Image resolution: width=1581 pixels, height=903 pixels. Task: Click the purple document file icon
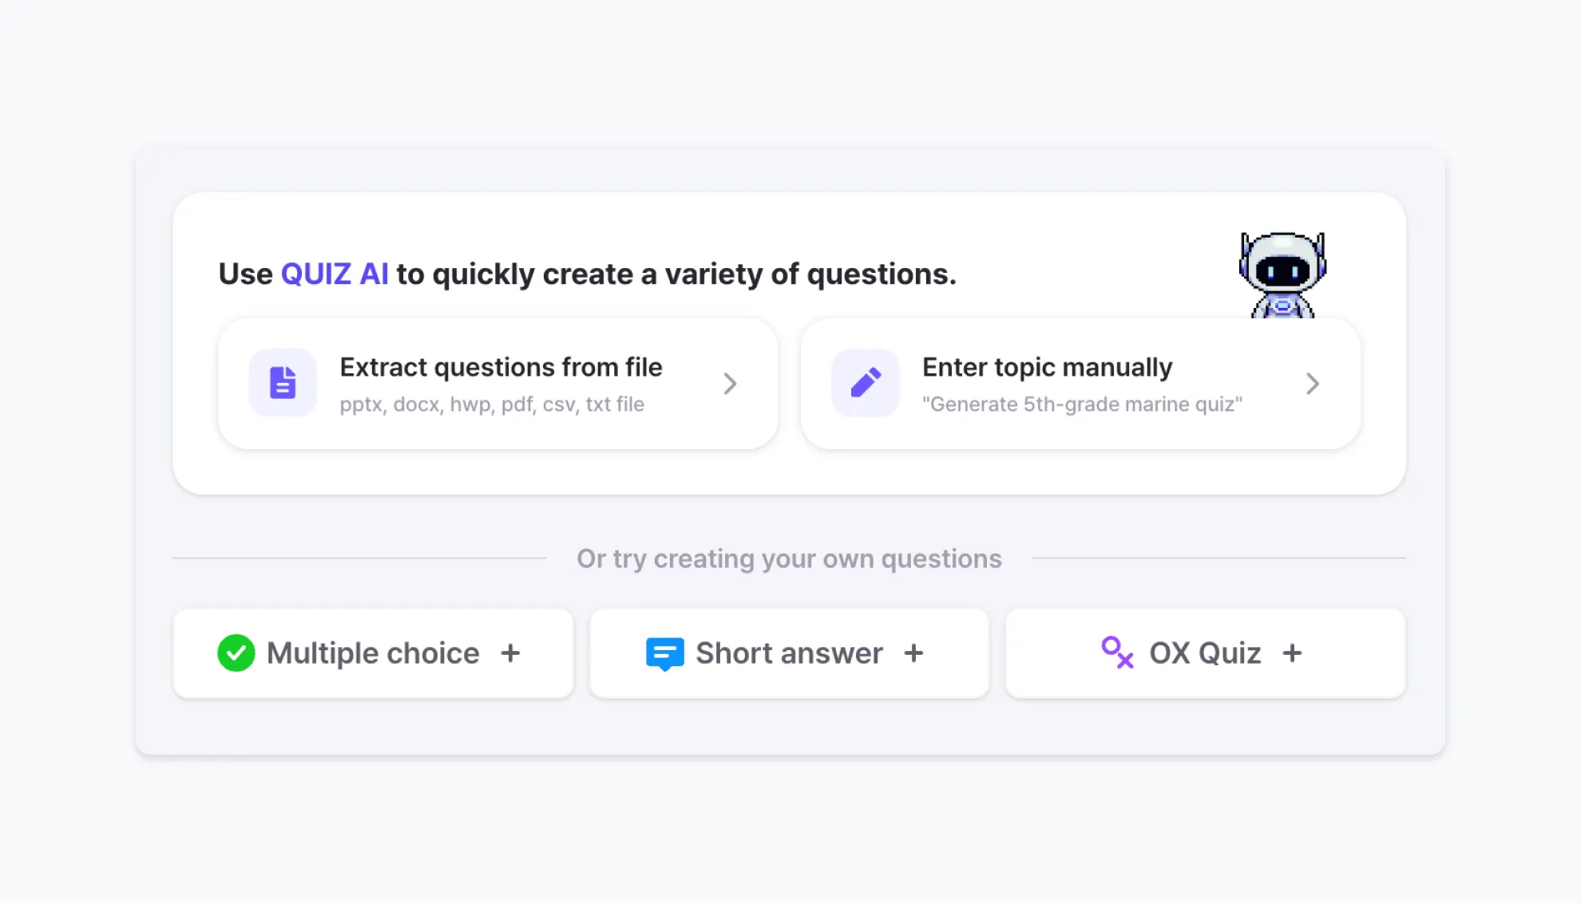[x=283, y=383]
